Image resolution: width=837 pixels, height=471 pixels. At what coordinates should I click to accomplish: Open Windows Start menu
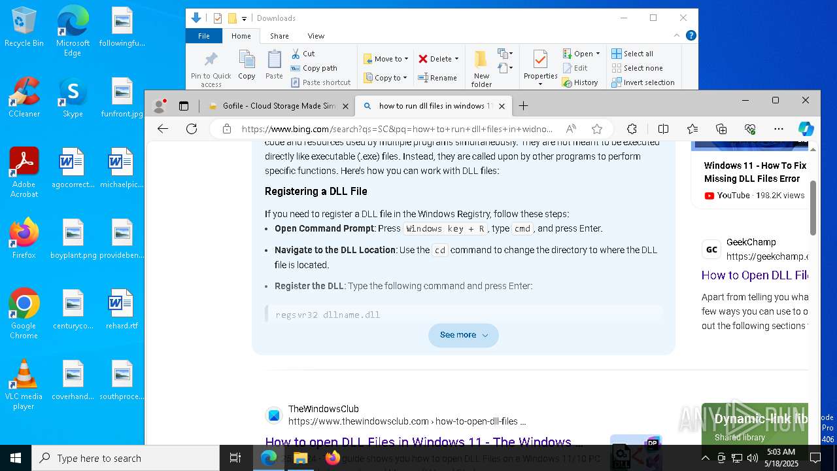pos(16,459)
